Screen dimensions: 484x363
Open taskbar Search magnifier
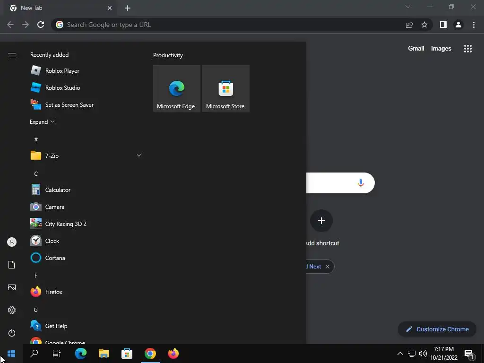point(34,354)
